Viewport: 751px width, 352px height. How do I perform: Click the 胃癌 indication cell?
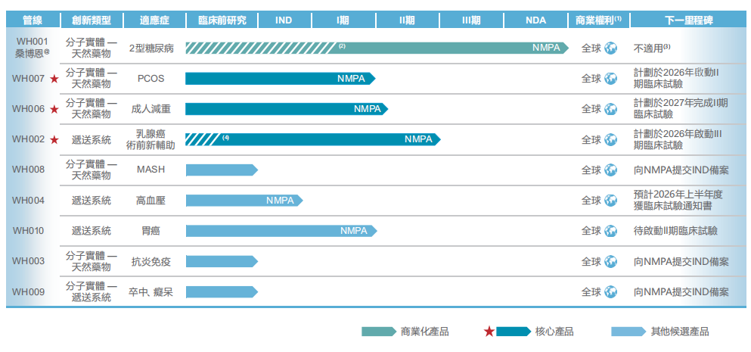pos(151,231)
